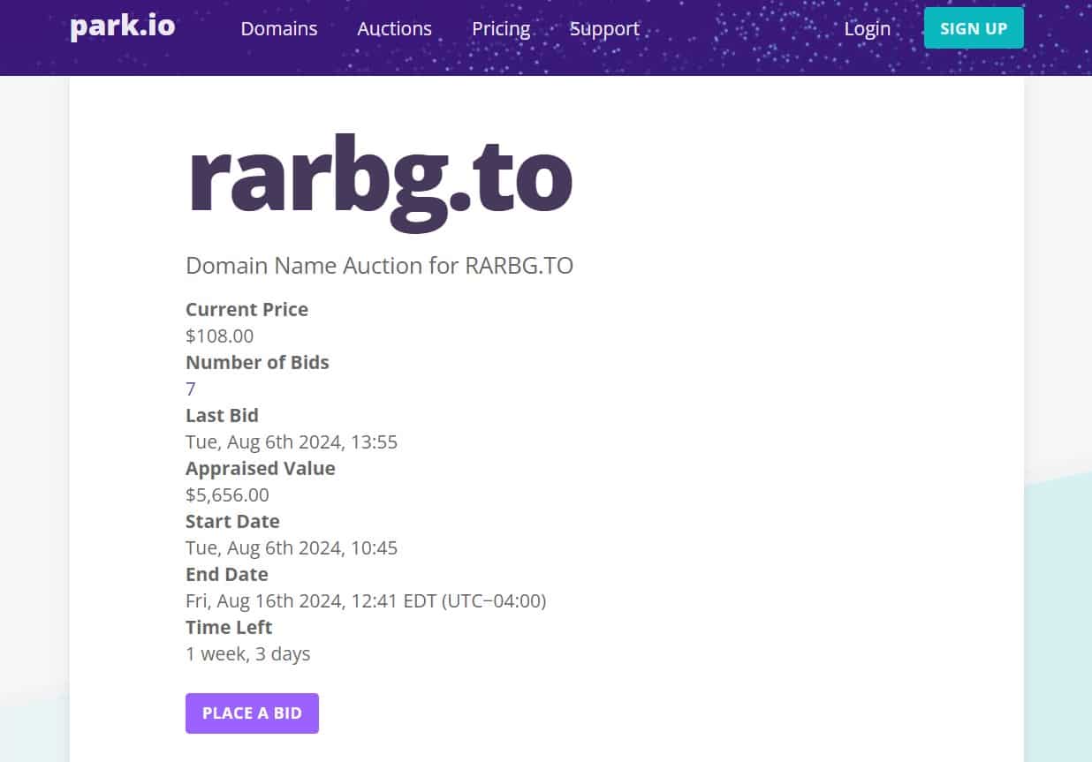Visit the Support page
The width and height of the screenshot is (1092, 762).
(604, 28)
